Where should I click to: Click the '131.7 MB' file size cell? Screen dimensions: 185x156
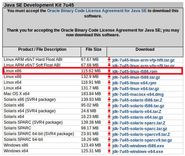[90, 88]
